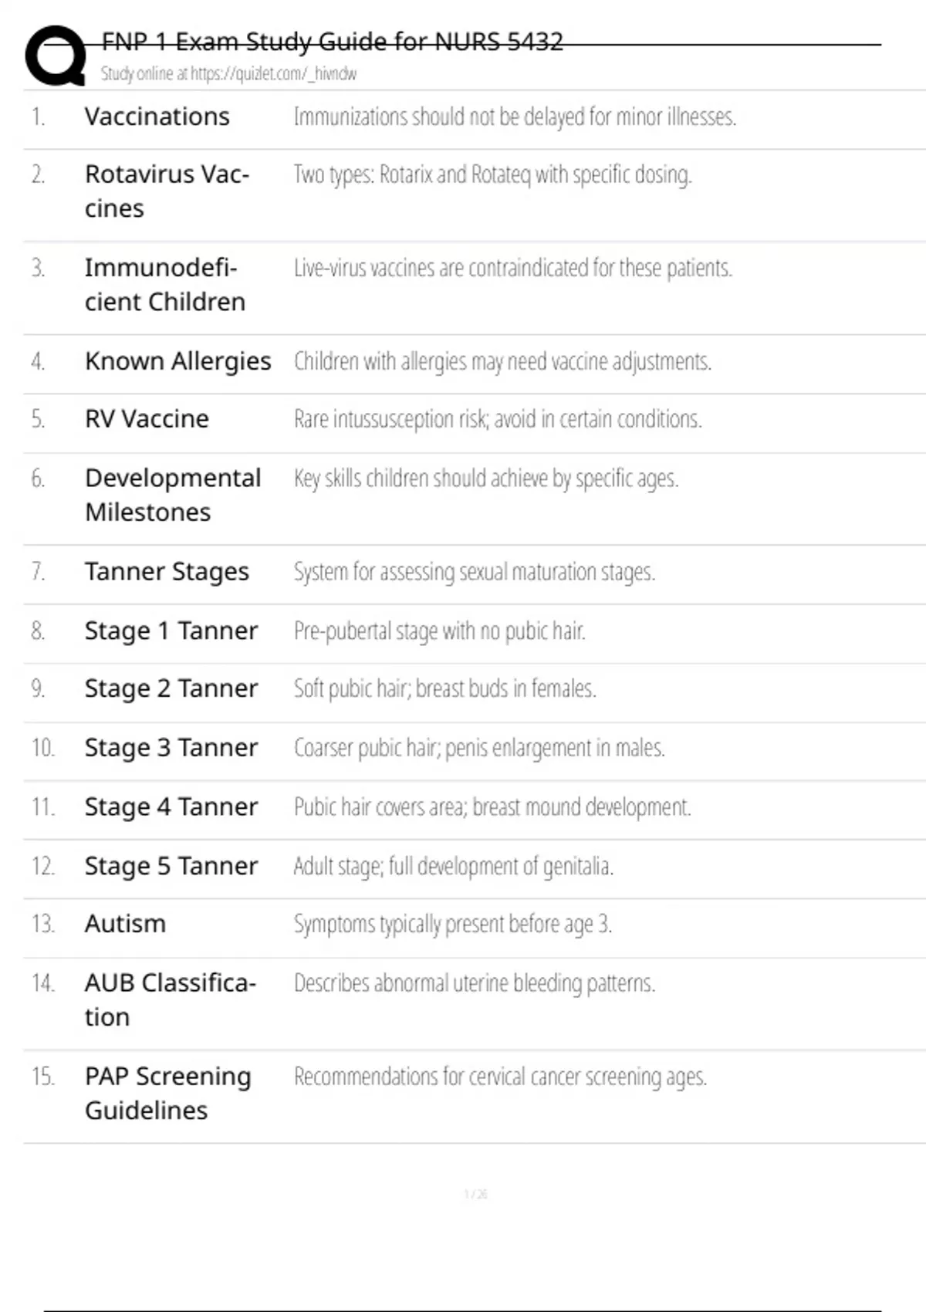
Task: Click the PAP Screening Guidelines term
Action: pyautogui.click(x=168, y=1093)
